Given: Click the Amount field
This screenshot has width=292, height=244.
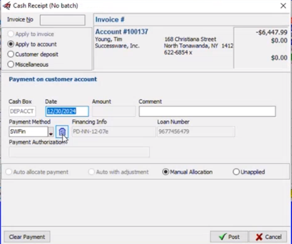Looking at the screenshot, I should click(x=114, y=111).
